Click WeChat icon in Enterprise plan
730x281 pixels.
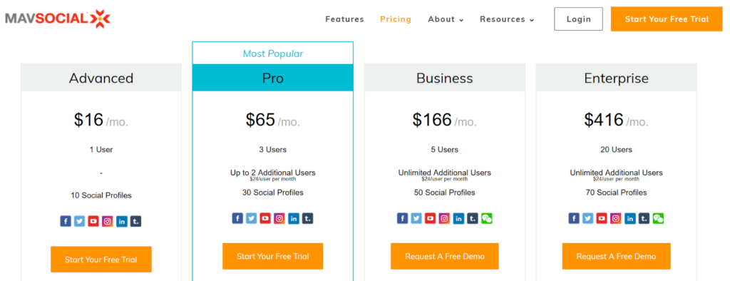click(x=658, y=218)
